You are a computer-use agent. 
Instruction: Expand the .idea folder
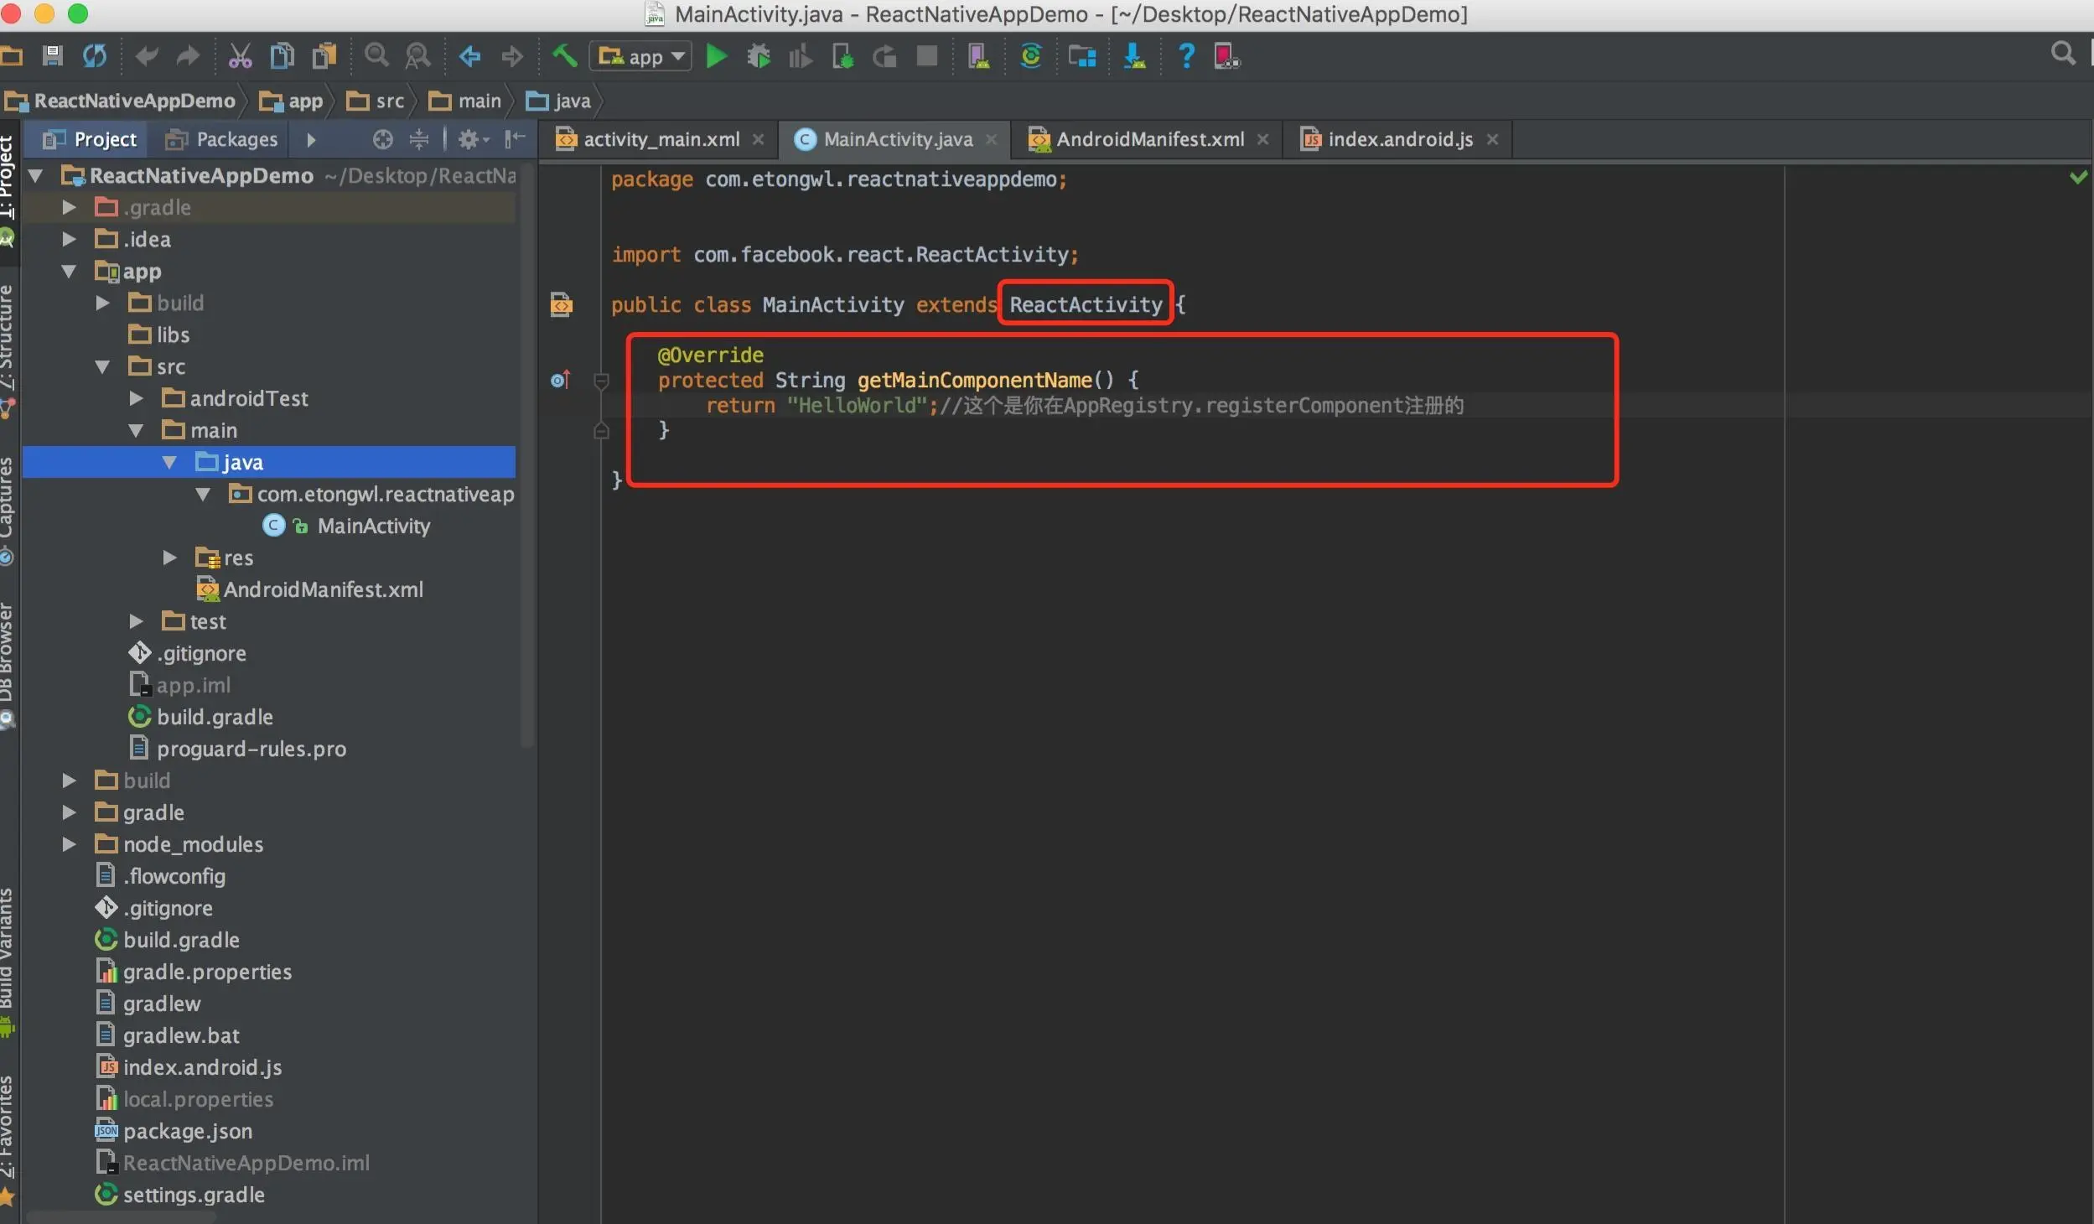(70, 240)
